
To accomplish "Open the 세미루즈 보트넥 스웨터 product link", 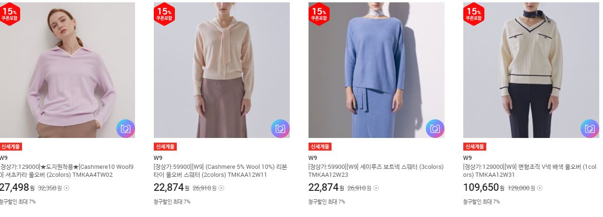I will (x=376, y=171).
